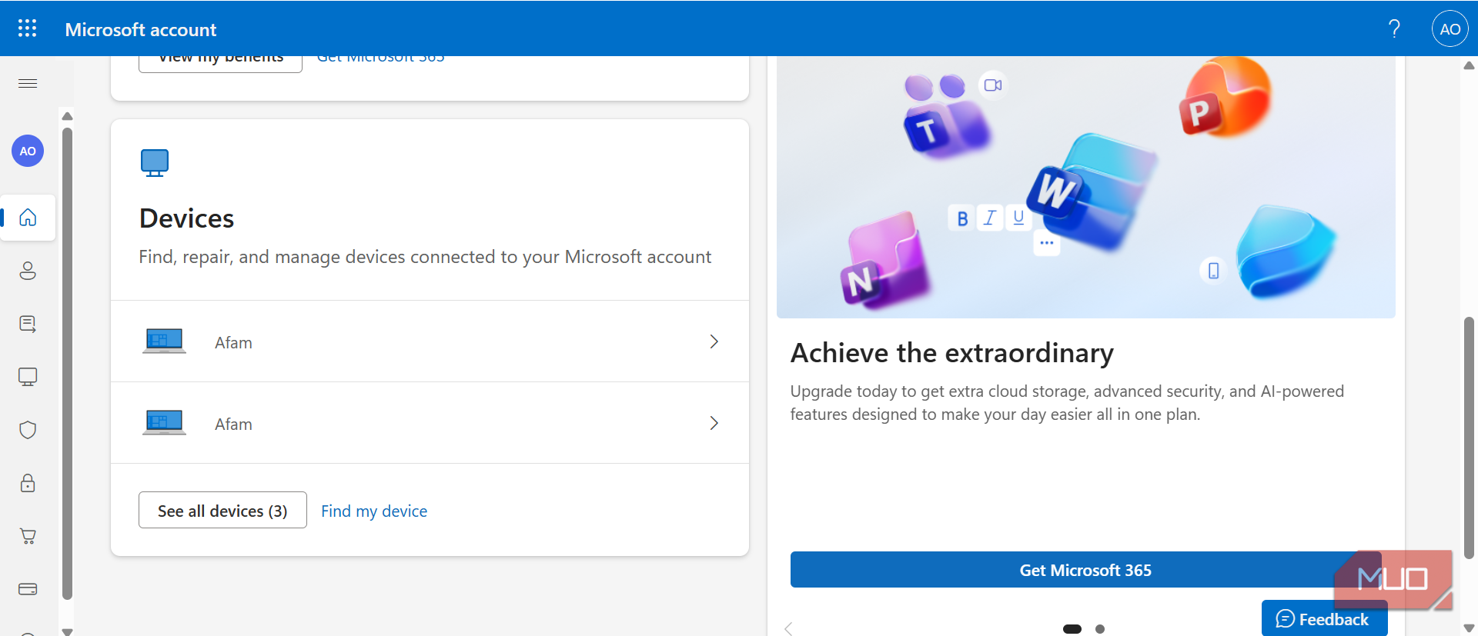
Task: Open Payment options card icon in sidebar
Action: click(28, 589)
